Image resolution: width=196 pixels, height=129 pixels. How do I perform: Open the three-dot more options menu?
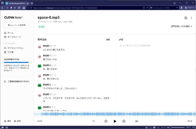[x=191, y=18]
